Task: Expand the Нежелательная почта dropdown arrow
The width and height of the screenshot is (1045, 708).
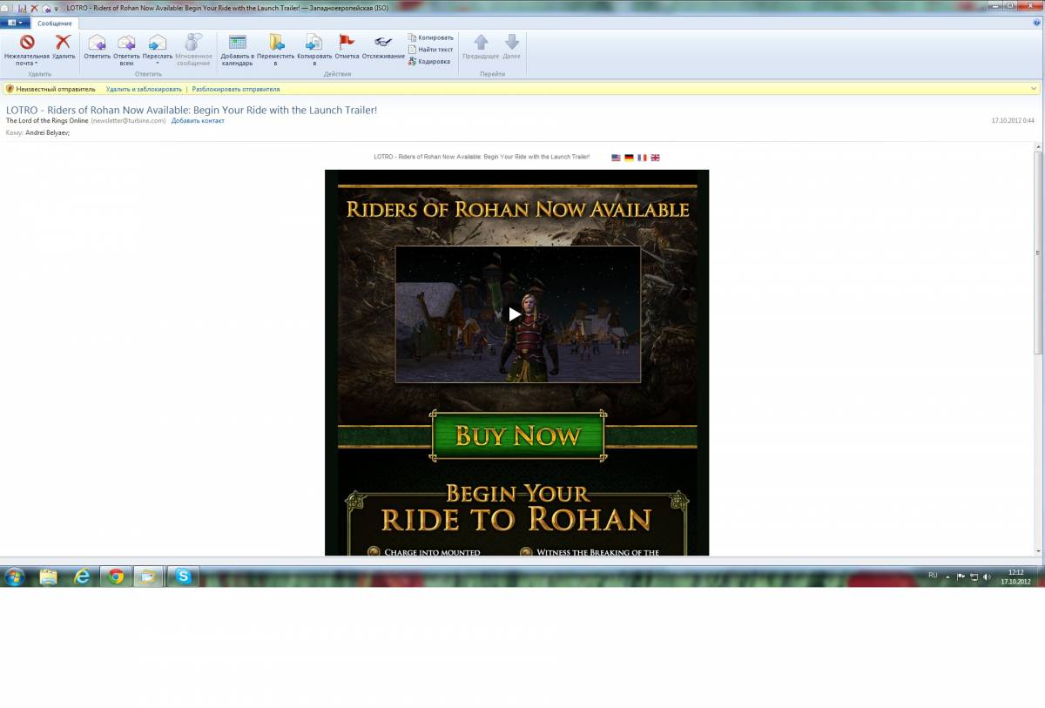Action: point(36,64)
